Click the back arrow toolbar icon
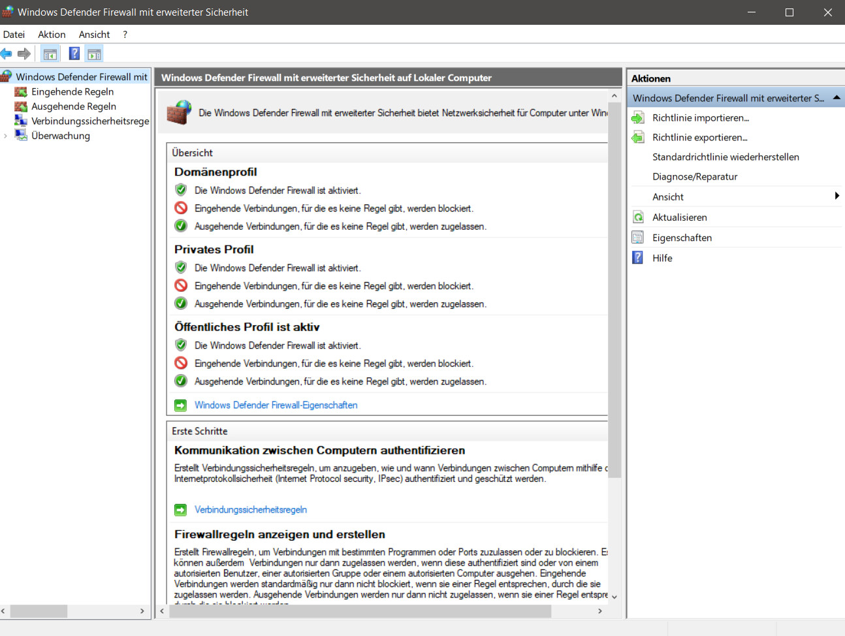Screen dimensions: 845x636 point(7,54)
